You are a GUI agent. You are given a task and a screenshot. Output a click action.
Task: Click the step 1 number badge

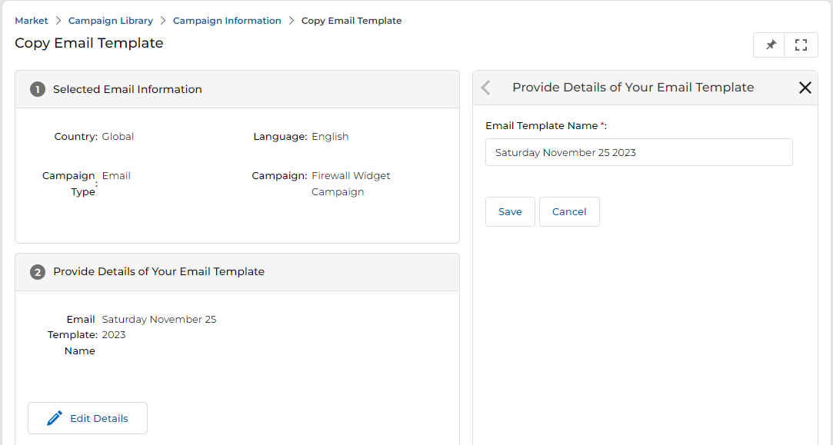pyautogui.click(x=37, y=89)
